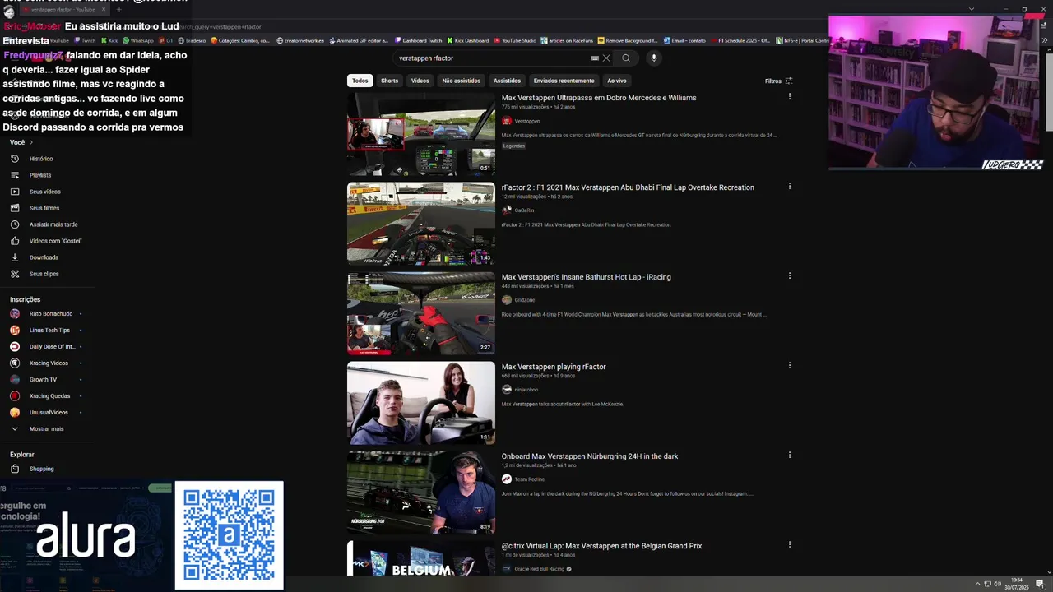Select the Todos filter chip
Image resolution: width=1053 pixels, height=592 pixels.
coord(360,81)
